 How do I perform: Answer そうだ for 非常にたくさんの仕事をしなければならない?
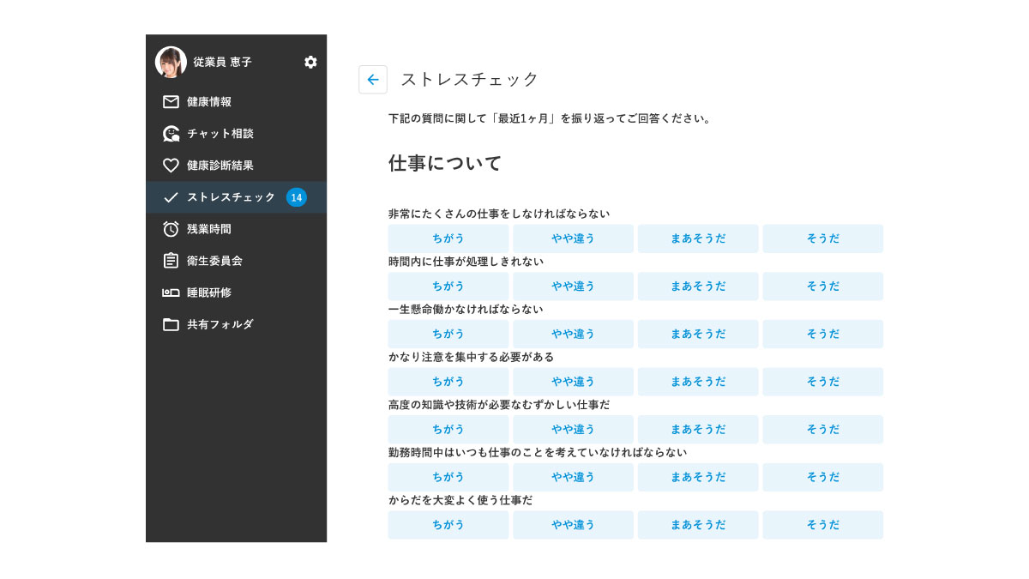823,238
